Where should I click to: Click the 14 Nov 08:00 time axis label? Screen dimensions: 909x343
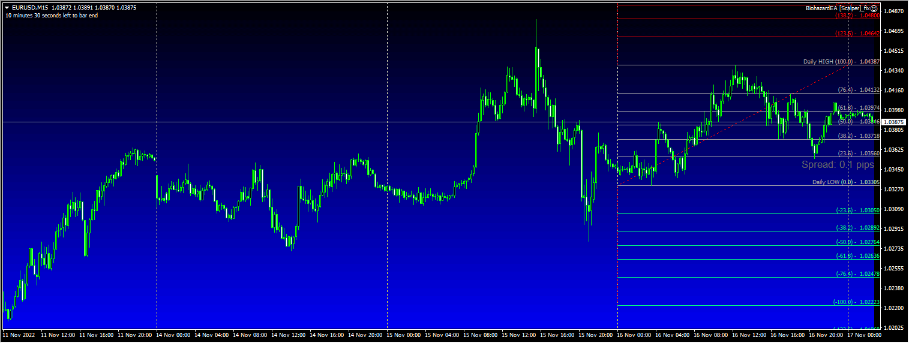click(251, 335)
